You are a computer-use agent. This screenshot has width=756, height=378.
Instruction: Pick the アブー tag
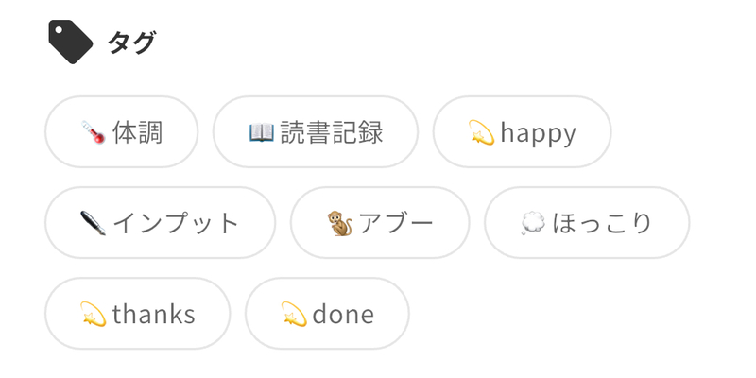point(379,223)
